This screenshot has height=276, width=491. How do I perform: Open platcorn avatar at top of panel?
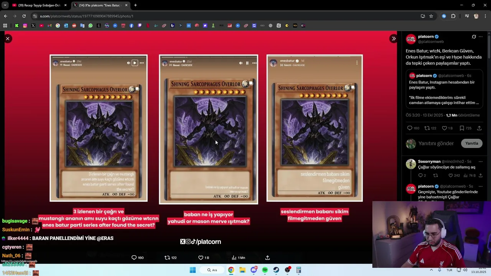(x=411, y=39)
